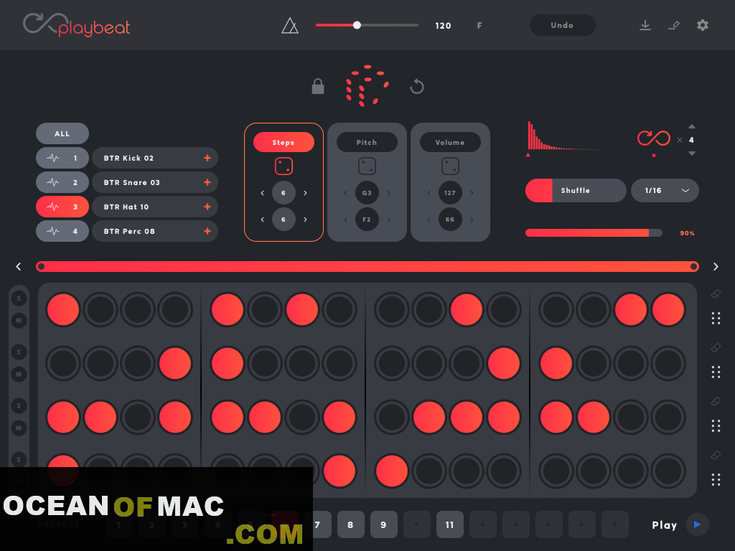Select preset slot 8
Screen dimensions: 735x551
point(350,524)
